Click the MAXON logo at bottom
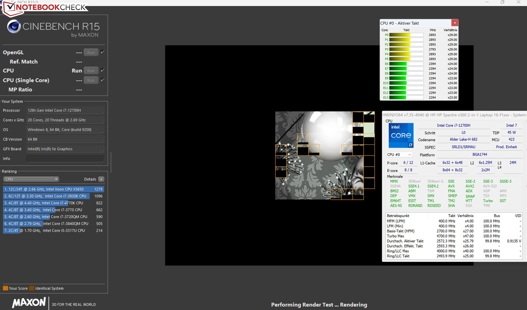This screenshot has height=310, width=527. (x=29, y=303)
